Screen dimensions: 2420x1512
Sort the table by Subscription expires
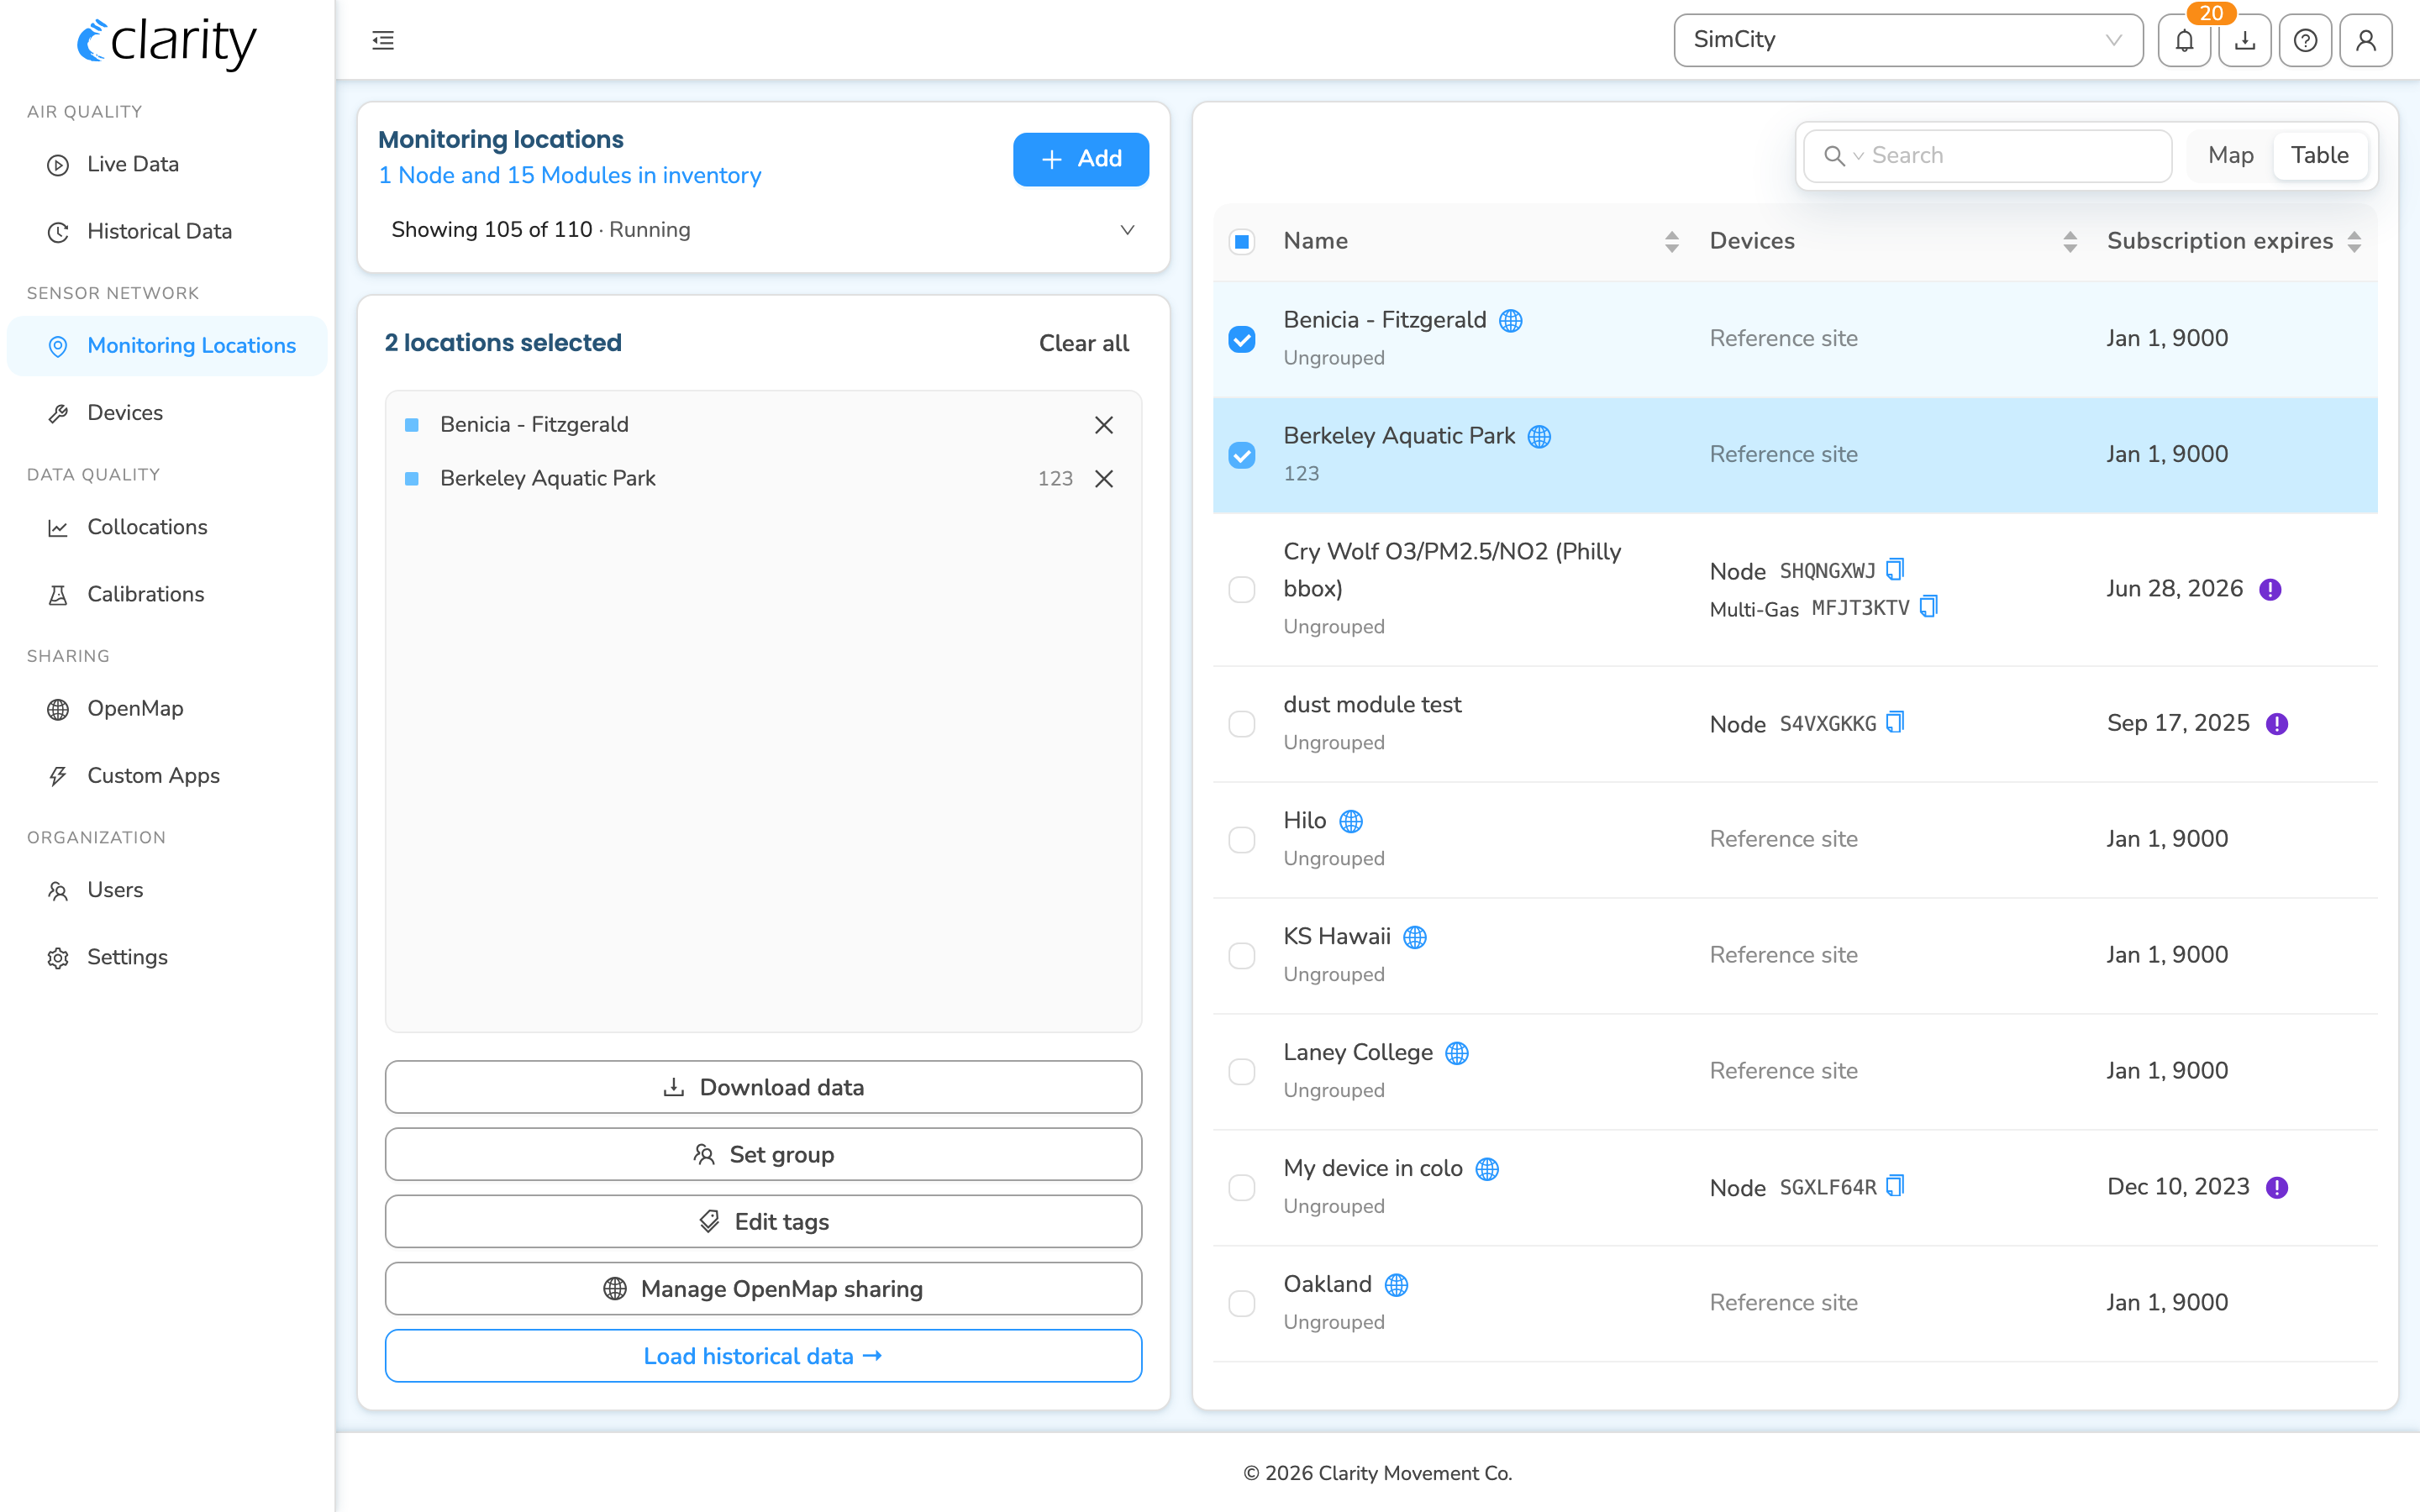coord(2354,241)
